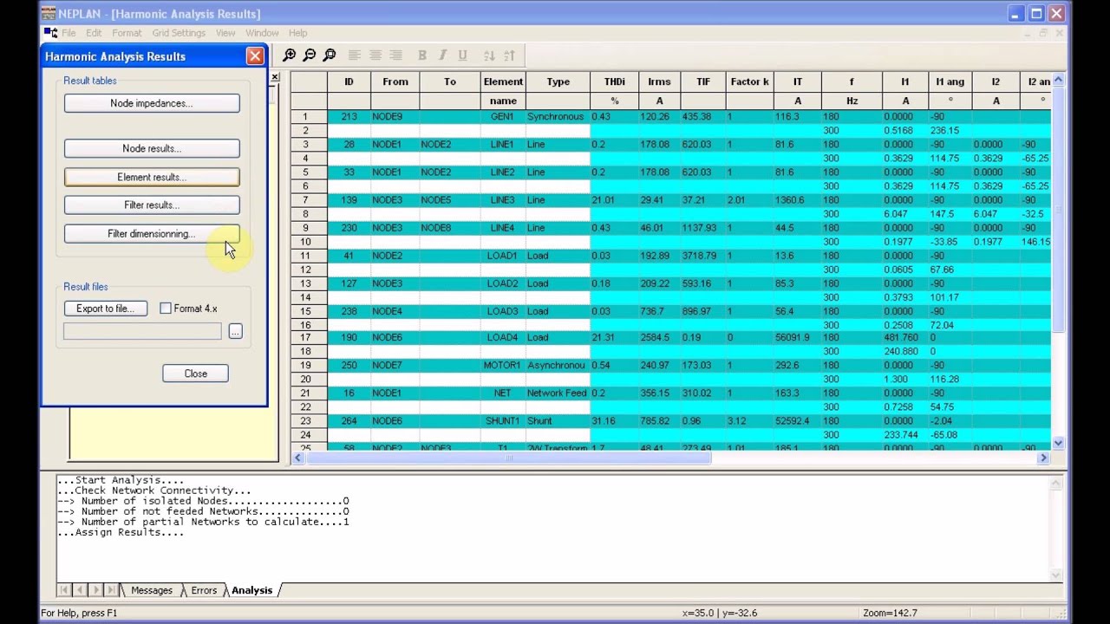Image resolution: width=1110 pixels, height=624 pixels.
Task: Click the GEN1 element cell
Action: (x=503, y=117)
